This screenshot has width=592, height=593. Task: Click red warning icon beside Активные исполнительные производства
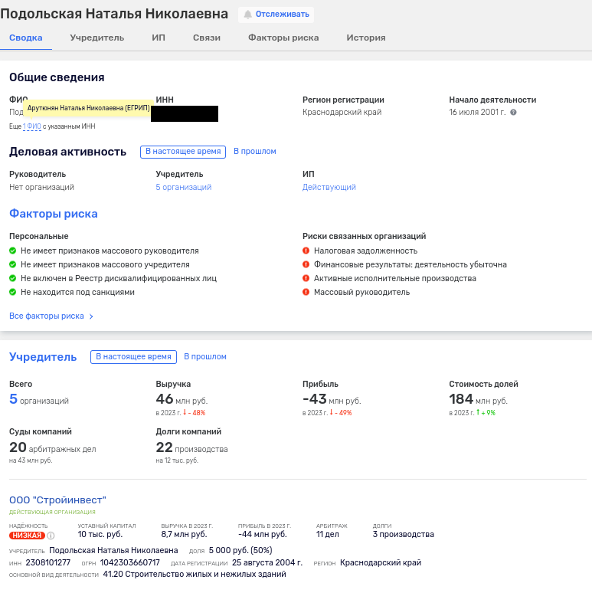[x=306, y=278]
